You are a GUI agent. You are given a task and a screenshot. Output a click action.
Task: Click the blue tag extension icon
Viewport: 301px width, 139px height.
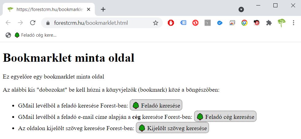[183, 23]
